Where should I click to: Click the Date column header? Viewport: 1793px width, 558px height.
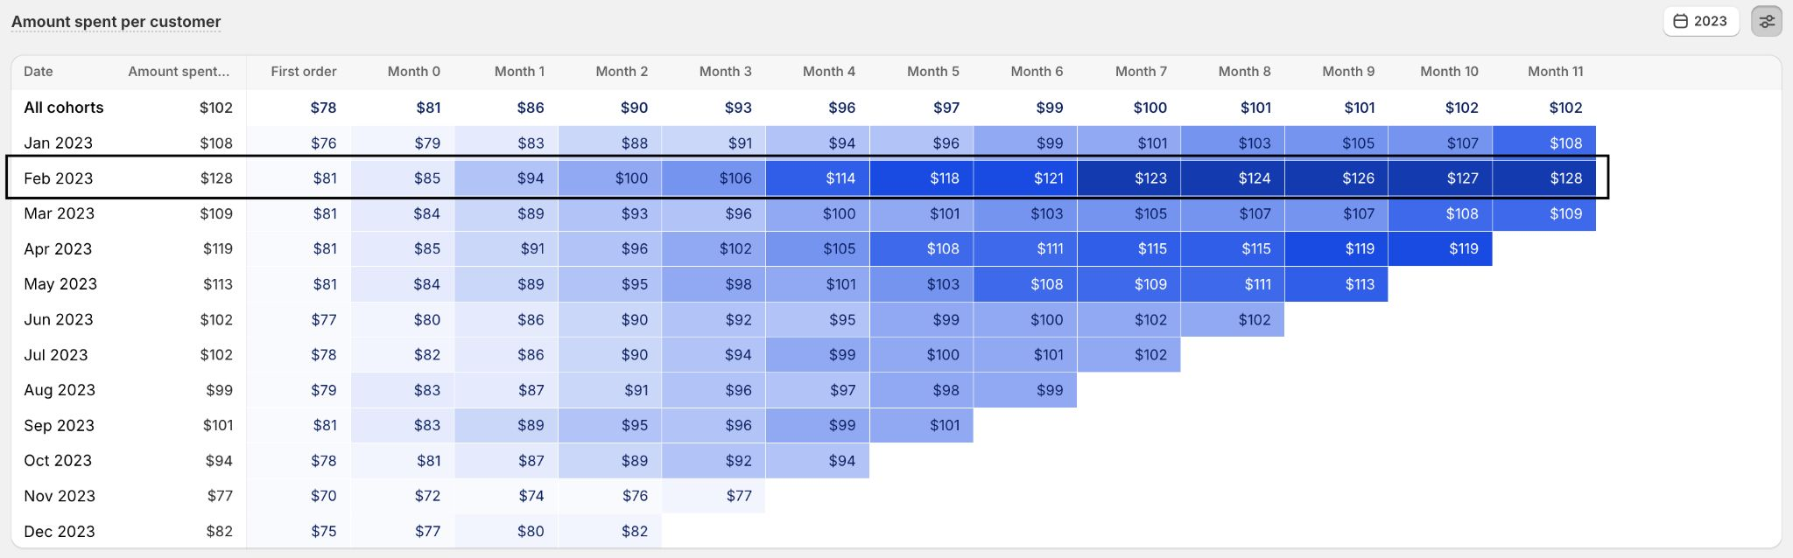coord(39,72)
